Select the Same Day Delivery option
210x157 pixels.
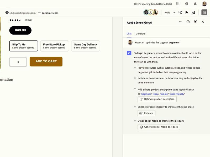click(x=86, y=46)
